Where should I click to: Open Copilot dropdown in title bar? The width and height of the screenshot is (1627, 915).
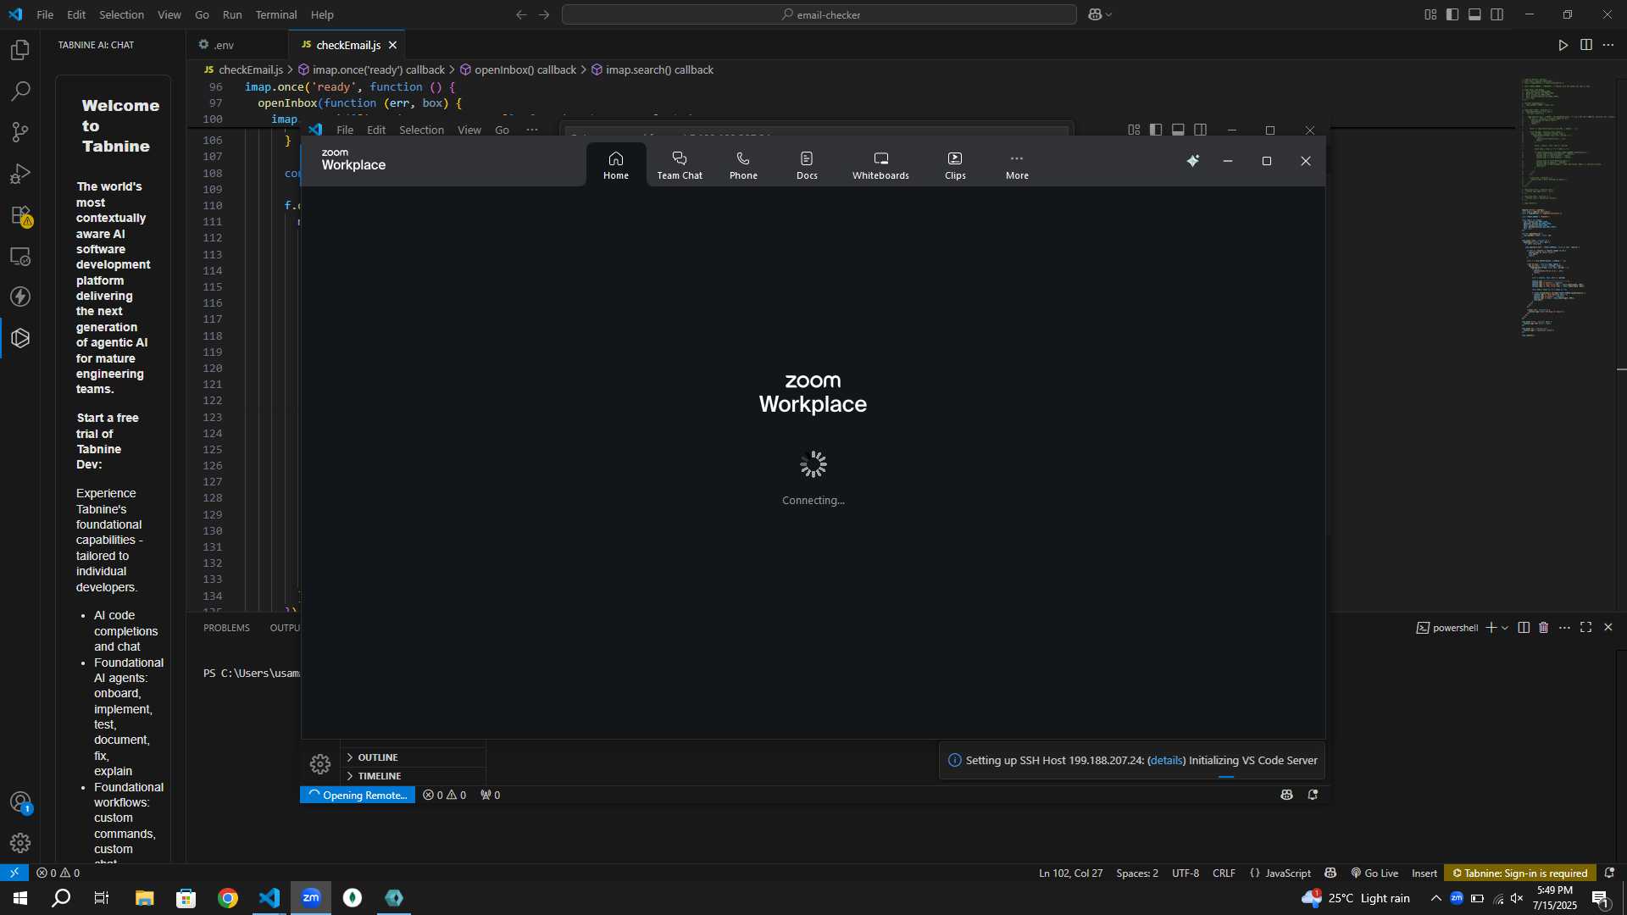[1100, 14]
